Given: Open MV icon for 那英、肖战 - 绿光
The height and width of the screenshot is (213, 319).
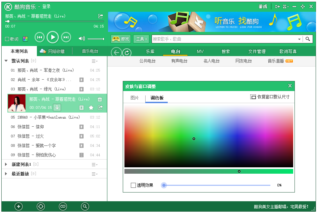Looking at the screenshot, I should click(x=82, y=89).
